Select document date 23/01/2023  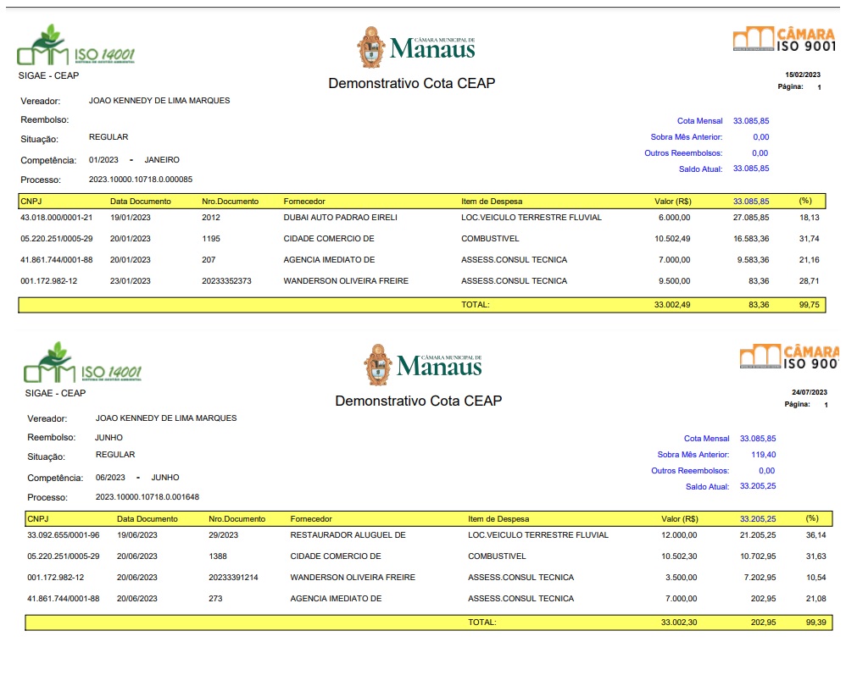tap(130, 281)
